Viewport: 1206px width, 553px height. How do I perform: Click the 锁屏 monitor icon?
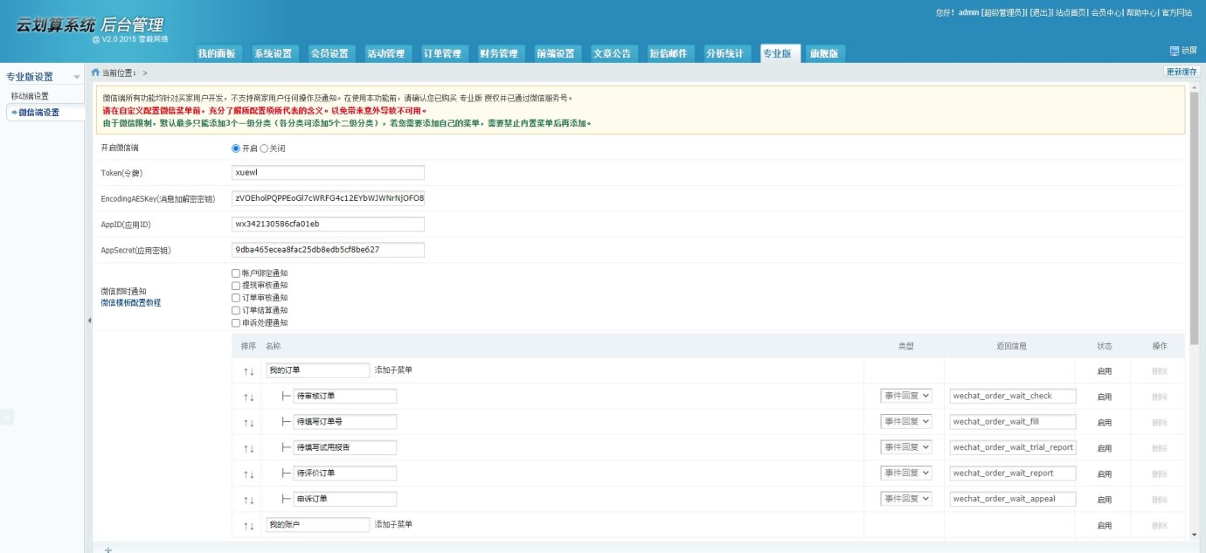pos(1175,51)
